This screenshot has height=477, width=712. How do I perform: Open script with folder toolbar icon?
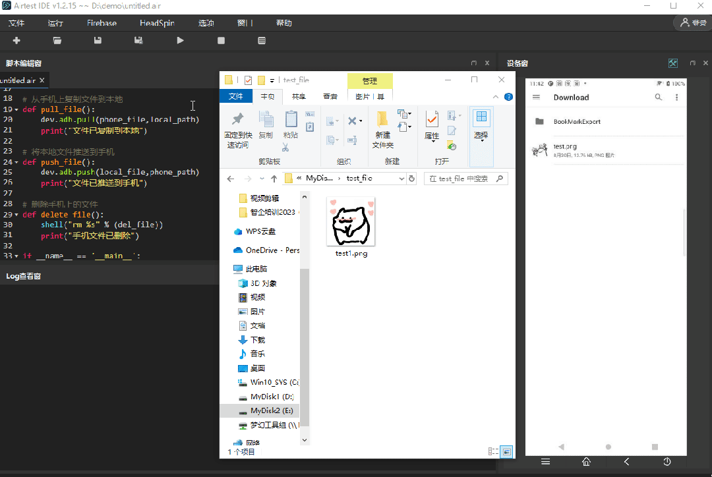[x=57, y=40]
